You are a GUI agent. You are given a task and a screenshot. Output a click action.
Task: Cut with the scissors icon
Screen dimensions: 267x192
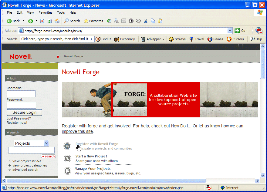[x=146, y=21]
